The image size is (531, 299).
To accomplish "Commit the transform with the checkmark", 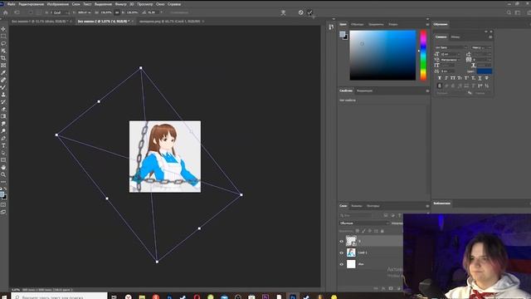I will pyautogui.click(x=309, y=13).
